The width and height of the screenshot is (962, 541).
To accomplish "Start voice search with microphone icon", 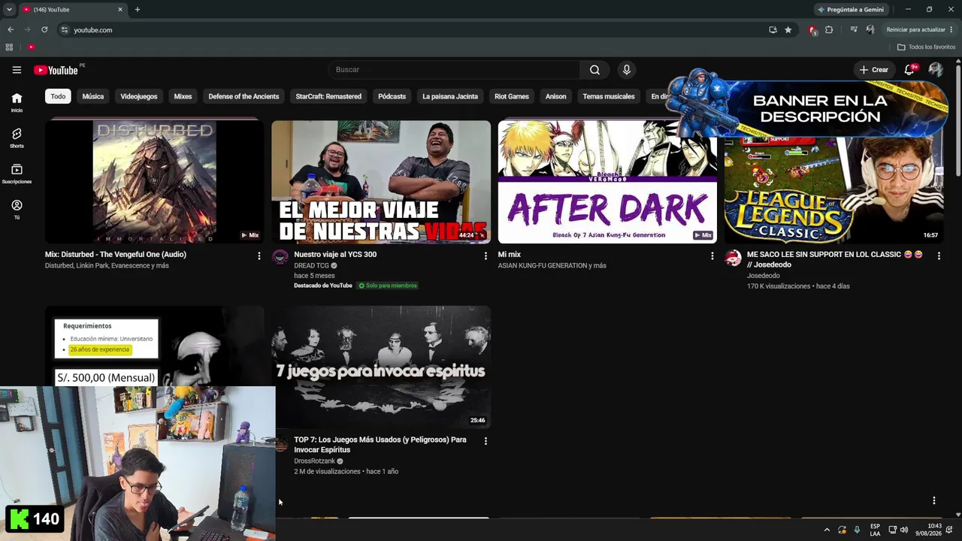I will (x=626, y=70).
